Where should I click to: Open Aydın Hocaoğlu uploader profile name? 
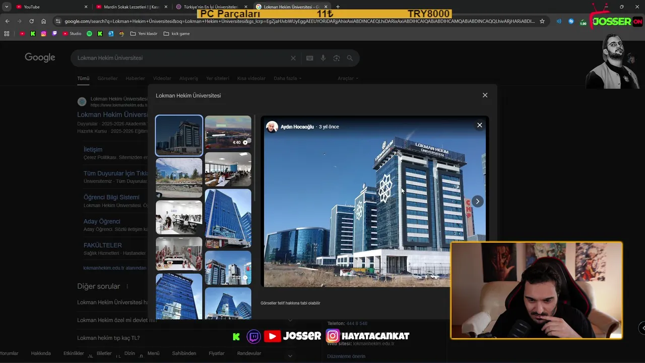[297, 127]
